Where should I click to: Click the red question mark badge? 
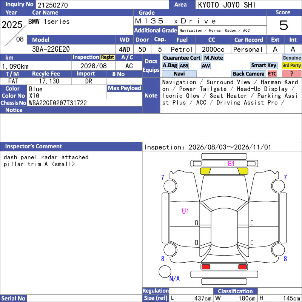(291, 74)
